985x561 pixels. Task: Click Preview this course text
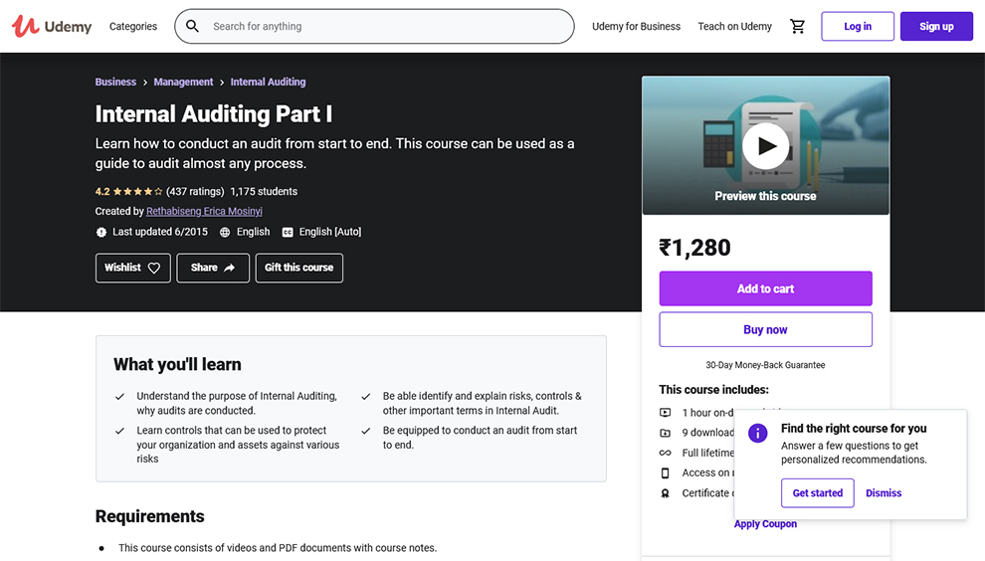click(765, 196)
